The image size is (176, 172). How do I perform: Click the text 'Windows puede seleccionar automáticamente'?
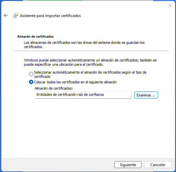point(60,60)
